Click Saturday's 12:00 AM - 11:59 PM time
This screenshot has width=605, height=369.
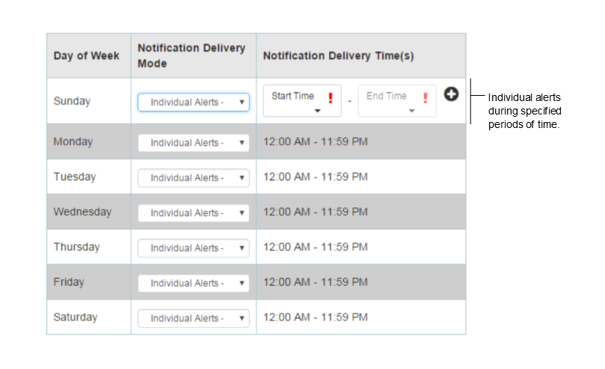(x=316, y=317)
